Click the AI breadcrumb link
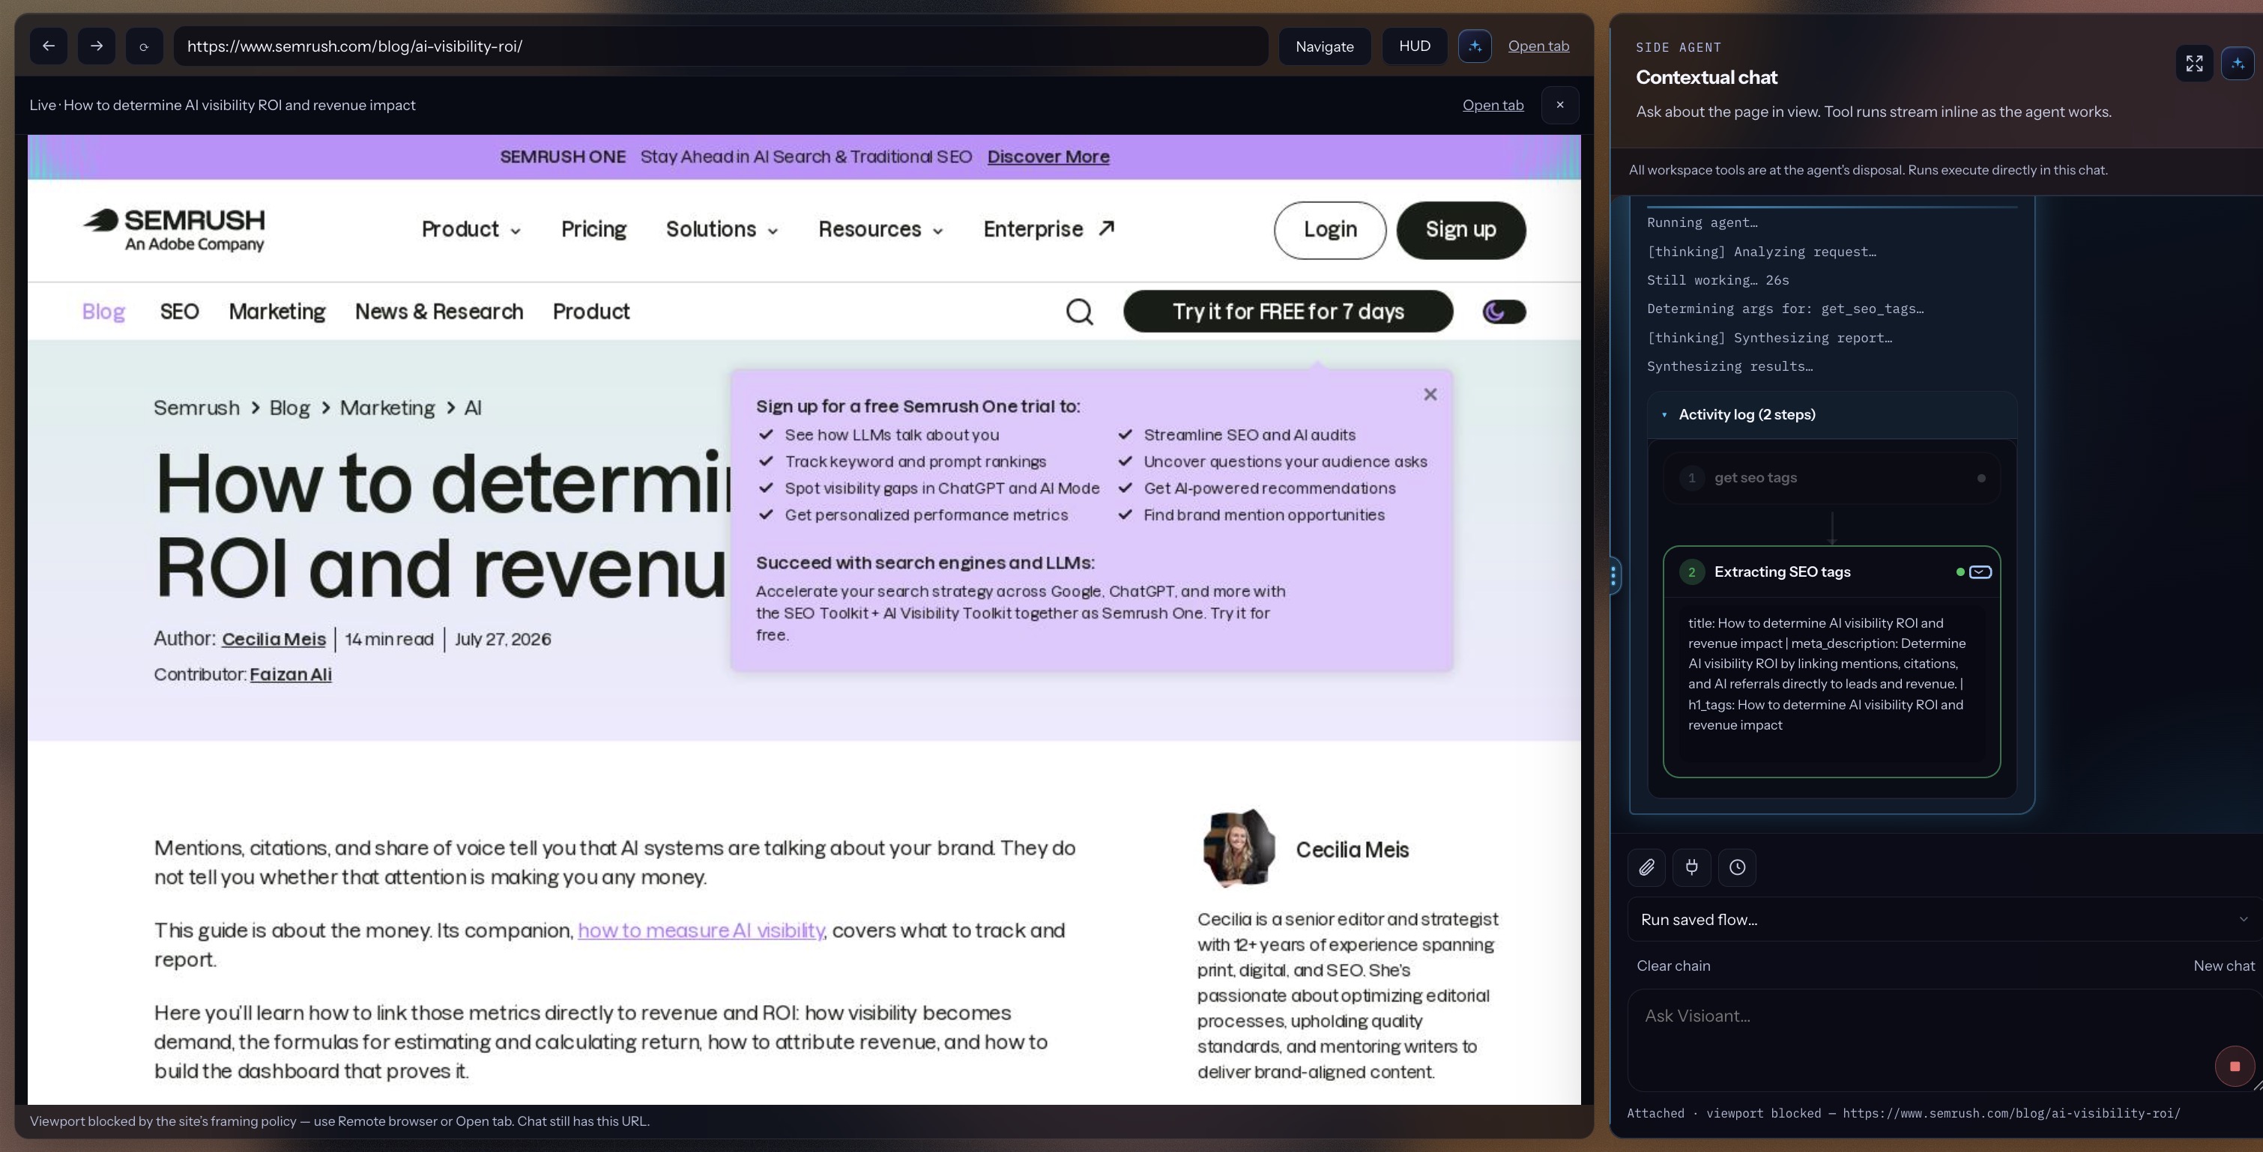The height and width of the screenshot is (1152, 2263). (x=473, y=407)
